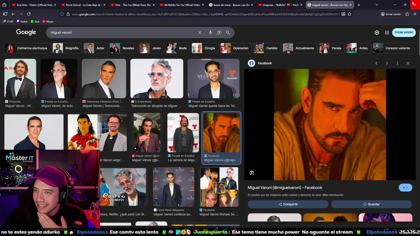Close the miguel varoni tab
This screenshot has height=236, width=420.
pyautogui.click(x=350, y=5)
